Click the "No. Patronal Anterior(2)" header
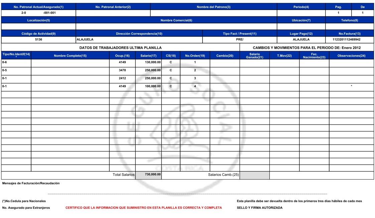Image resolution: width=375 pixels, height=218 pixels. pyautogui.click(x=113, y=7)
